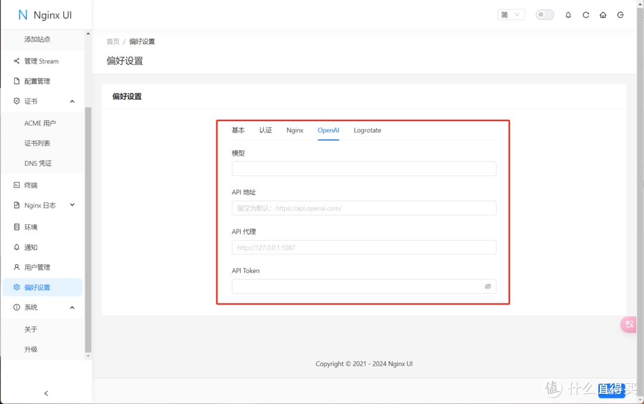The width and height of the screenshot is (644, 404).
Task: Reveal the API Token with the eye toggle
Action: click(x=488, y=286)
